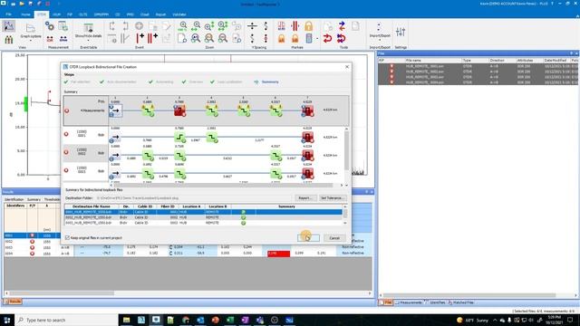Click the dialog summary horizontal scrollbar

pyautogui.click(x=225, y=185)
